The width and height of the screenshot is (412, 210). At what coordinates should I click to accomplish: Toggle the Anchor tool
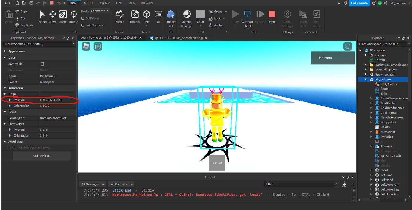(x=216, y=25)
